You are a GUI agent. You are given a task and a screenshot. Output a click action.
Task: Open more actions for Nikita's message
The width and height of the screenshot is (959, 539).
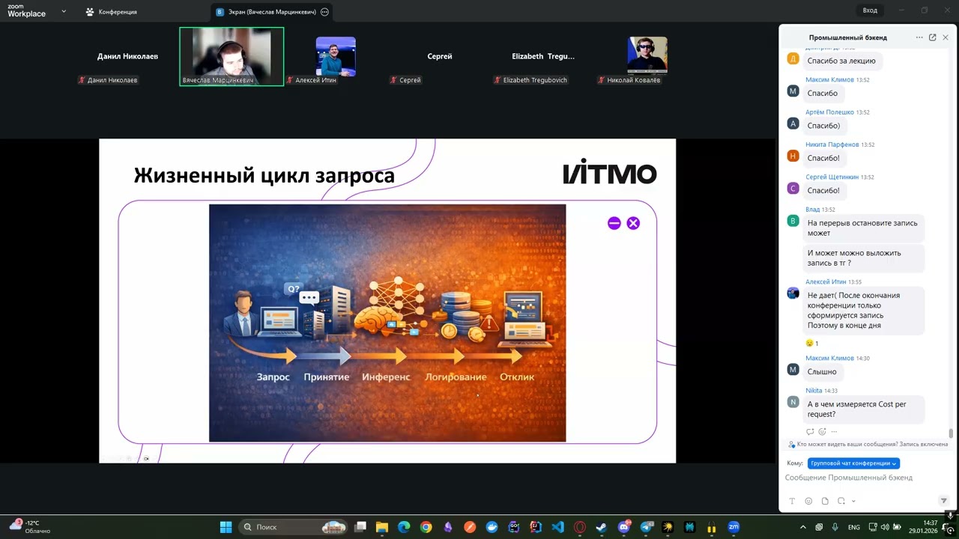click(x=834, y=432)
